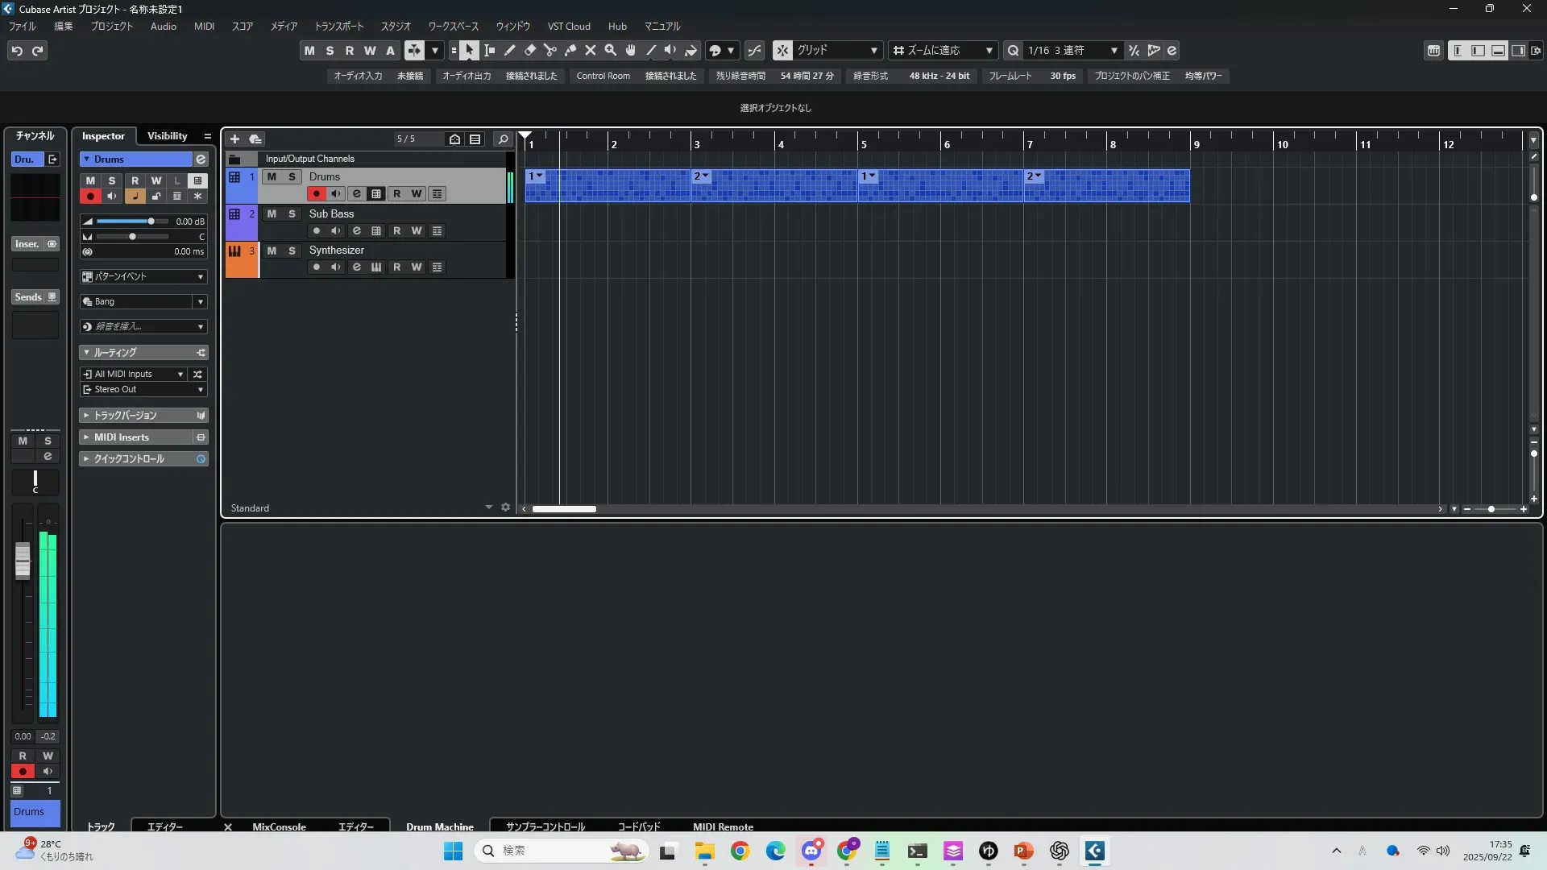Click the Drums inspector volume slider
1547x870 pixels.
coord(150,222)
